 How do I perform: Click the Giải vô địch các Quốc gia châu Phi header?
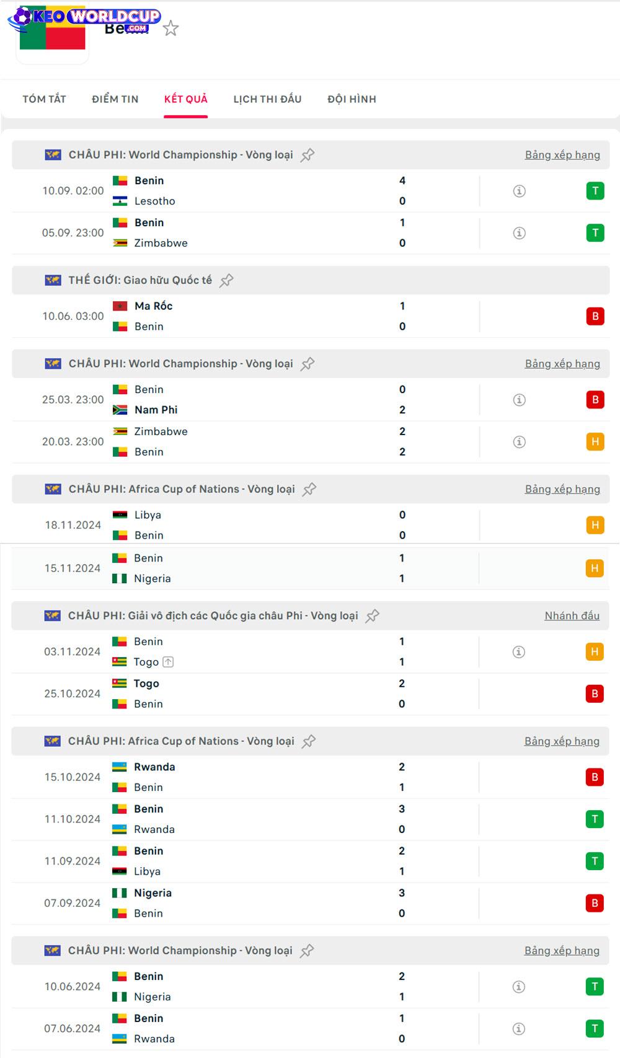point(213,615)
